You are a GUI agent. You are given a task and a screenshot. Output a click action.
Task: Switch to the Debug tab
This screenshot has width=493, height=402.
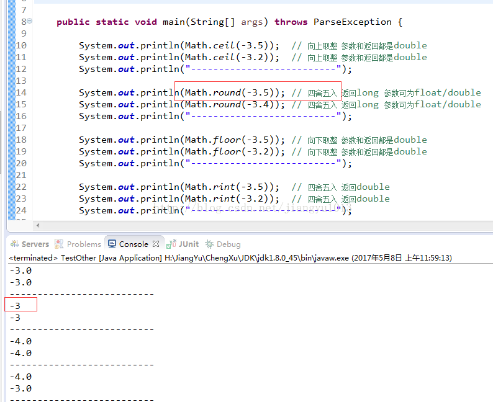(223, 244)
